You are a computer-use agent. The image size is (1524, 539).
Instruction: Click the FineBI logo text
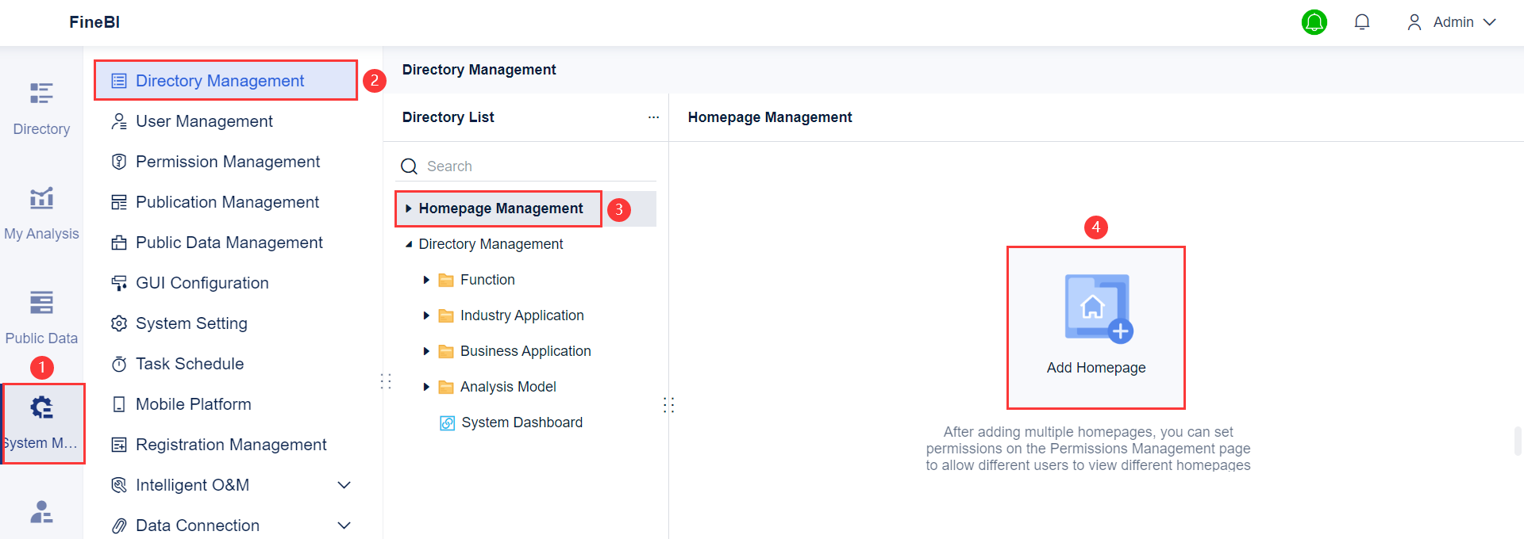pyautogui.click(x=94, y=22)
